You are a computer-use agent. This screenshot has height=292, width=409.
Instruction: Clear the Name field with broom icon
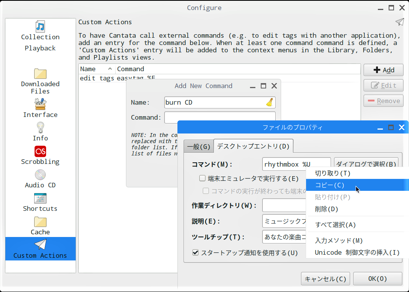pos(270,102)
